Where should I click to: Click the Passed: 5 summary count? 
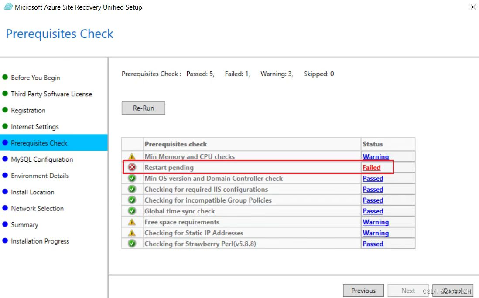(x=200, y=74)
